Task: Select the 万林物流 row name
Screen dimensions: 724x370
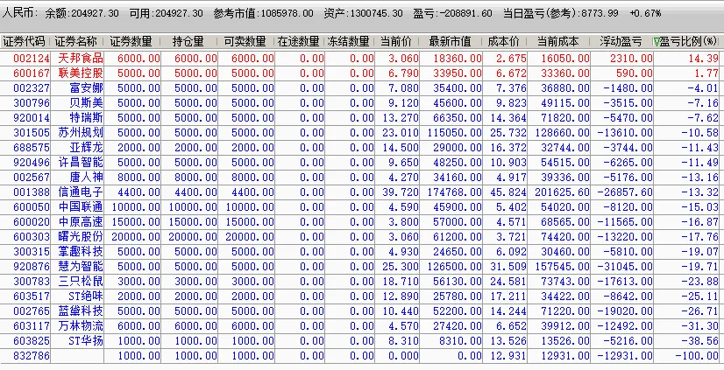Action: click(81, 325)
